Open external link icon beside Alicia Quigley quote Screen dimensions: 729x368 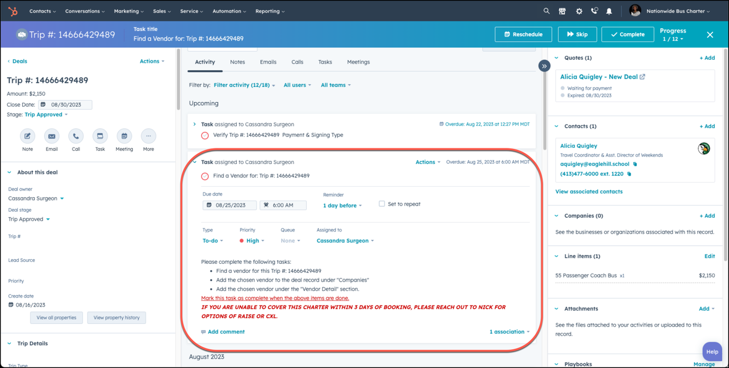tap(643, 77)
